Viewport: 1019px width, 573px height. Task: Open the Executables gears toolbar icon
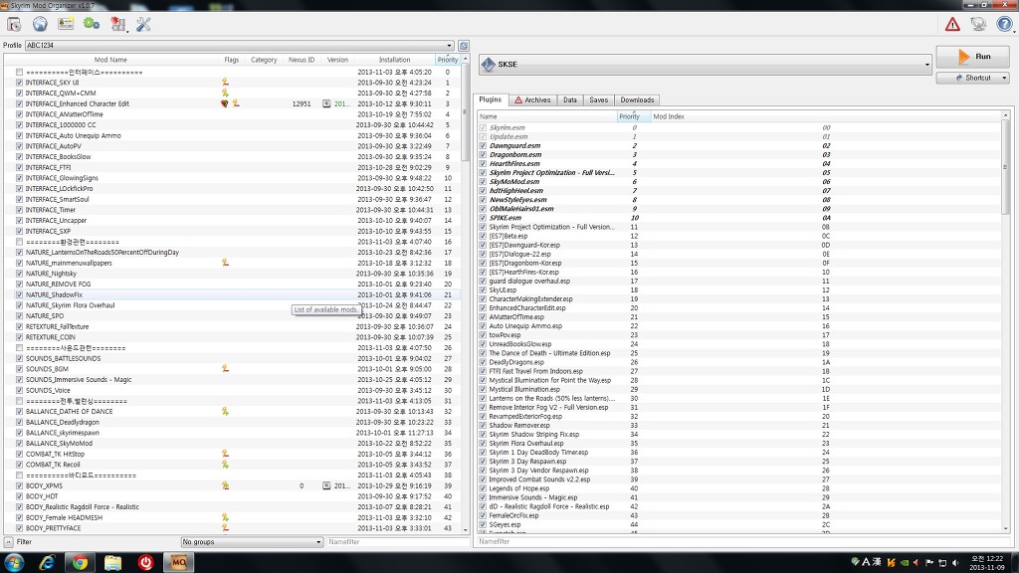pos(92,25)
